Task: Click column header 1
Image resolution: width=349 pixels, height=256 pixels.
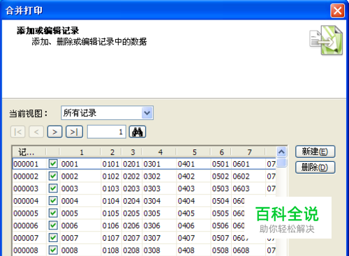Action: pos(80,152)
